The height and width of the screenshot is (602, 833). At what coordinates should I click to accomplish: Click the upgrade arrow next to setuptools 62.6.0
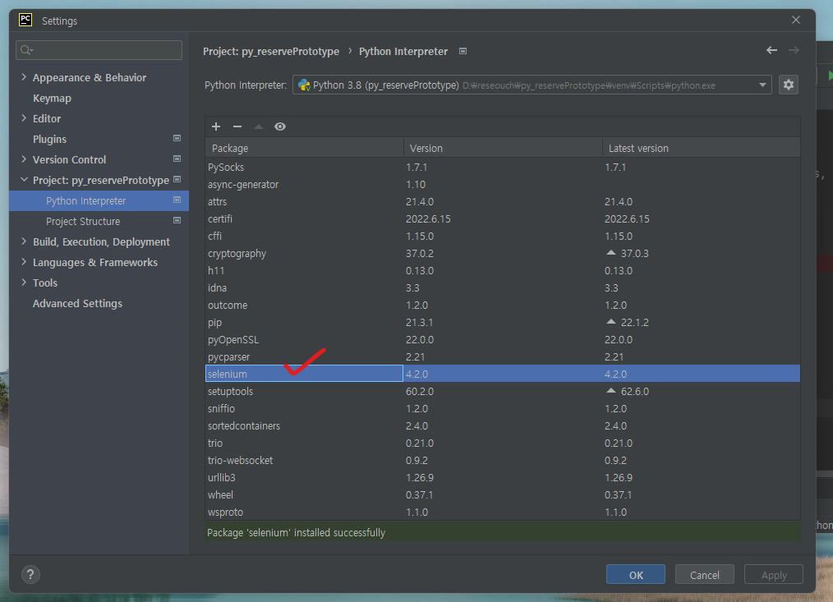(611, 391)
